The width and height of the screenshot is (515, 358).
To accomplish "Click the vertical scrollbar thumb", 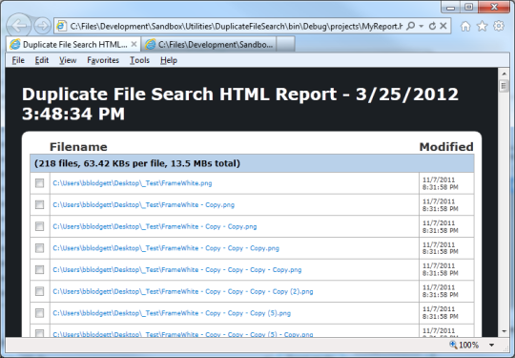I will click(x=504, y=86).
